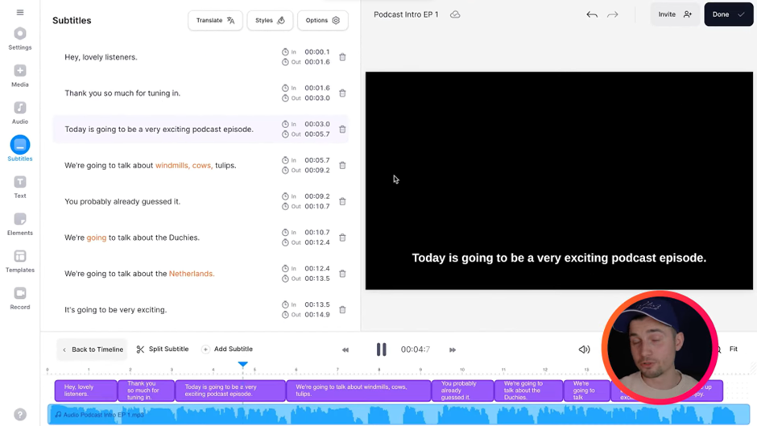Edit subtitle text "Thank you so much for tuning in."
The width and height of the screenshot is (757, 426).
122,93
